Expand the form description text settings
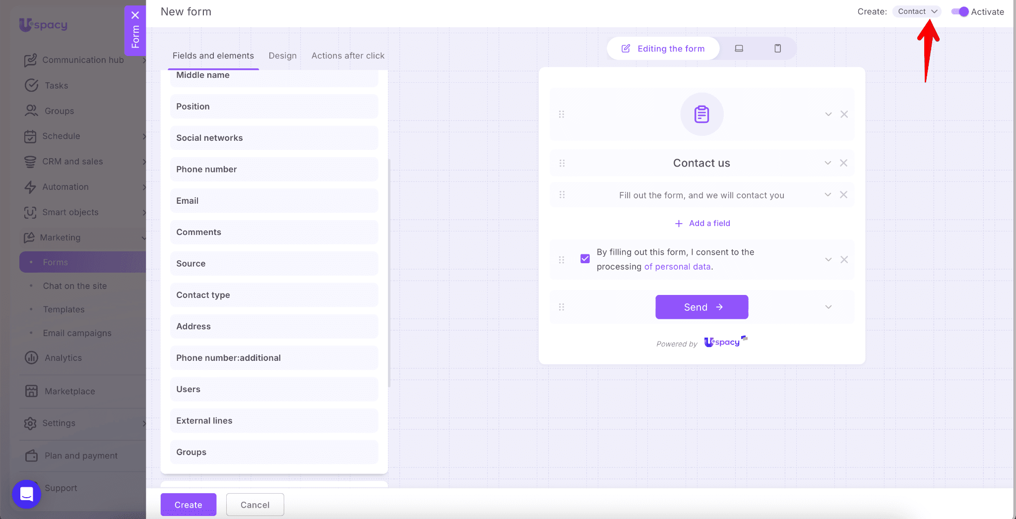Screen dimensions: 1016x519 [827, 195]
